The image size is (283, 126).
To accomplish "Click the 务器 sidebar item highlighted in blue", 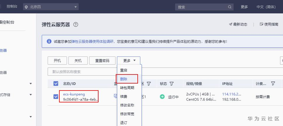I will pyautogui.click(x=4, y=51).
